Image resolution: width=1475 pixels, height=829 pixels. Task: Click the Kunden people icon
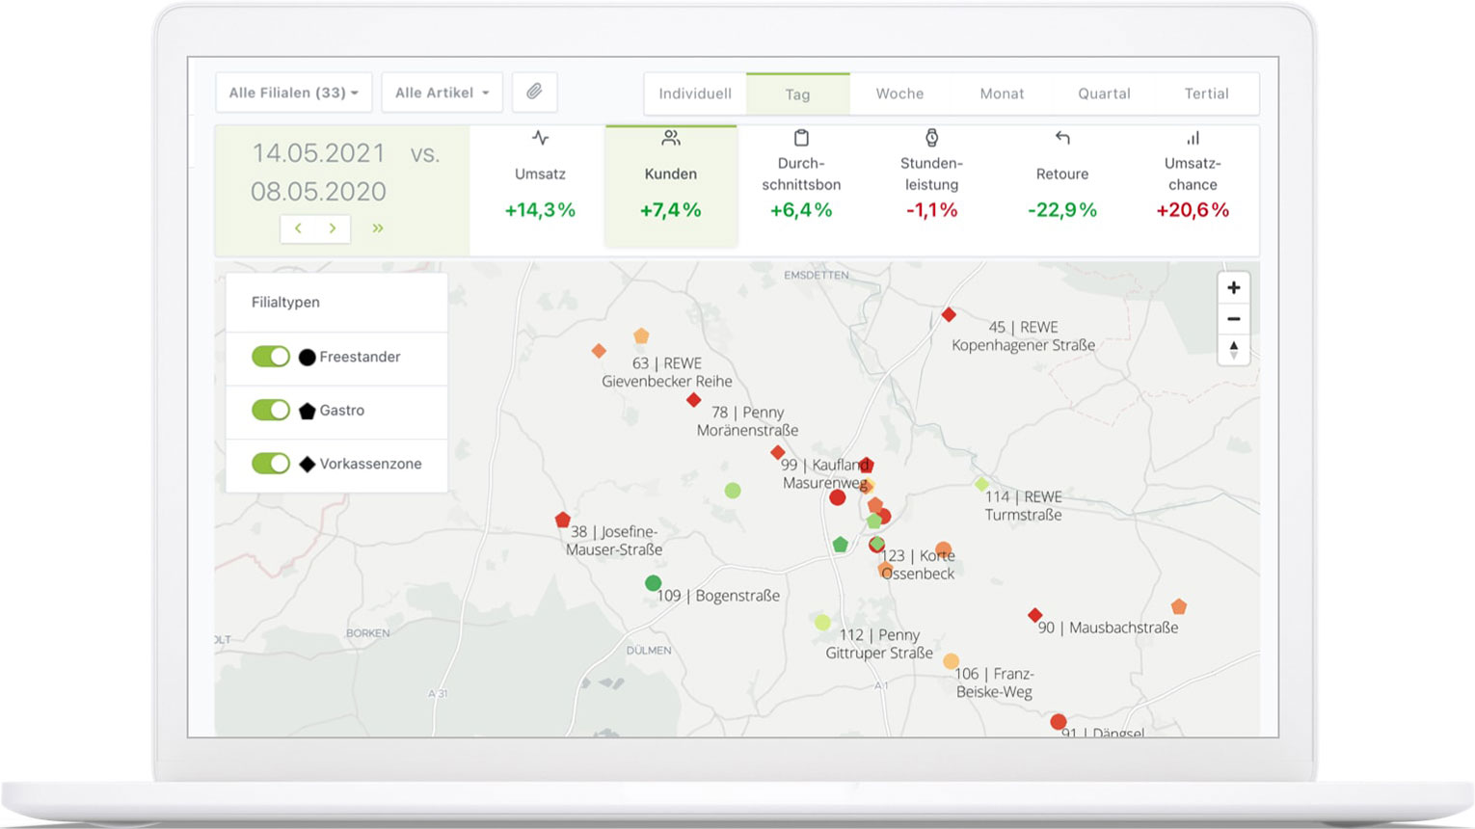[671, 138]
